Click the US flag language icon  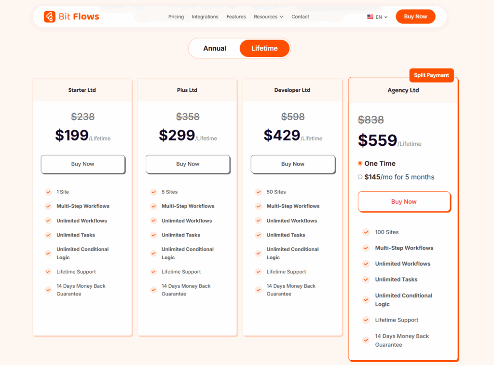(370, 16)
